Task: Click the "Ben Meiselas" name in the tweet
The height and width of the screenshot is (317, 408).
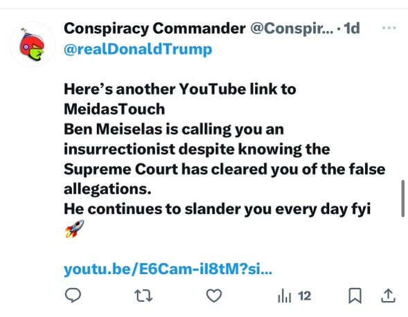Action: tap(113, 129)
